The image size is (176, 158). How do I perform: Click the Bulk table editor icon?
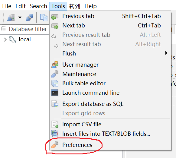[55, 83]
